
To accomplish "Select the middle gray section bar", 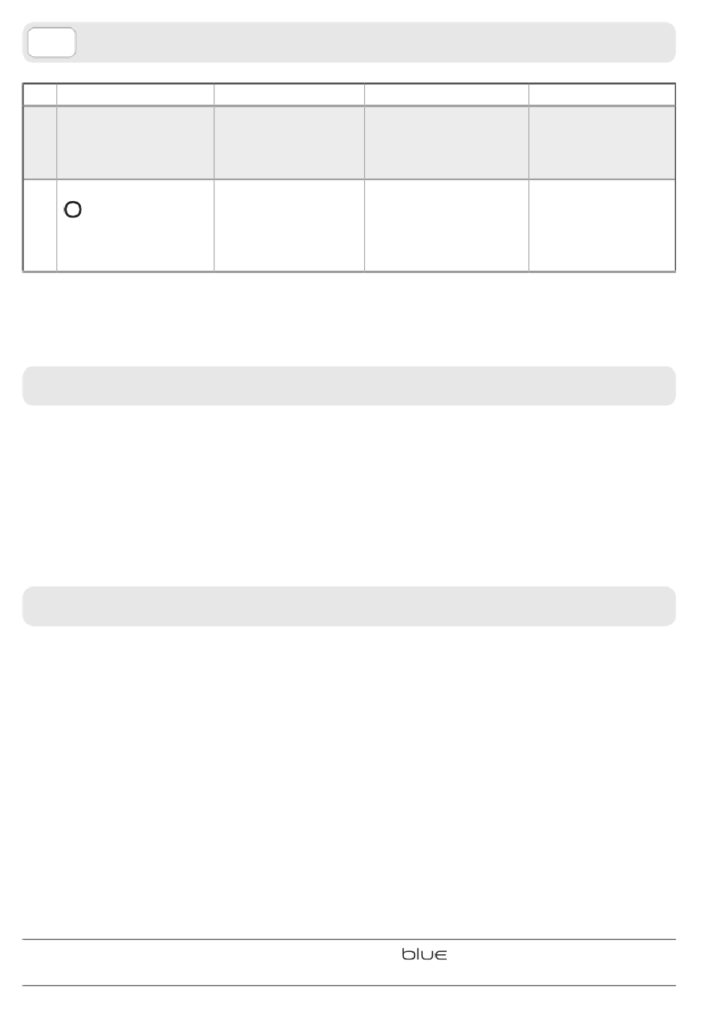I will pyautogui.click(x=349, y=386).
